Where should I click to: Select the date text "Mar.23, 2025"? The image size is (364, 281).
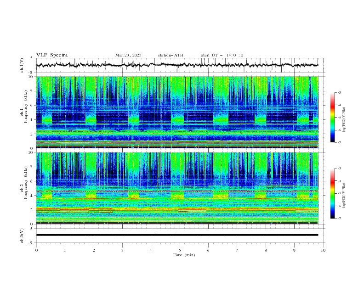point(128,55)
